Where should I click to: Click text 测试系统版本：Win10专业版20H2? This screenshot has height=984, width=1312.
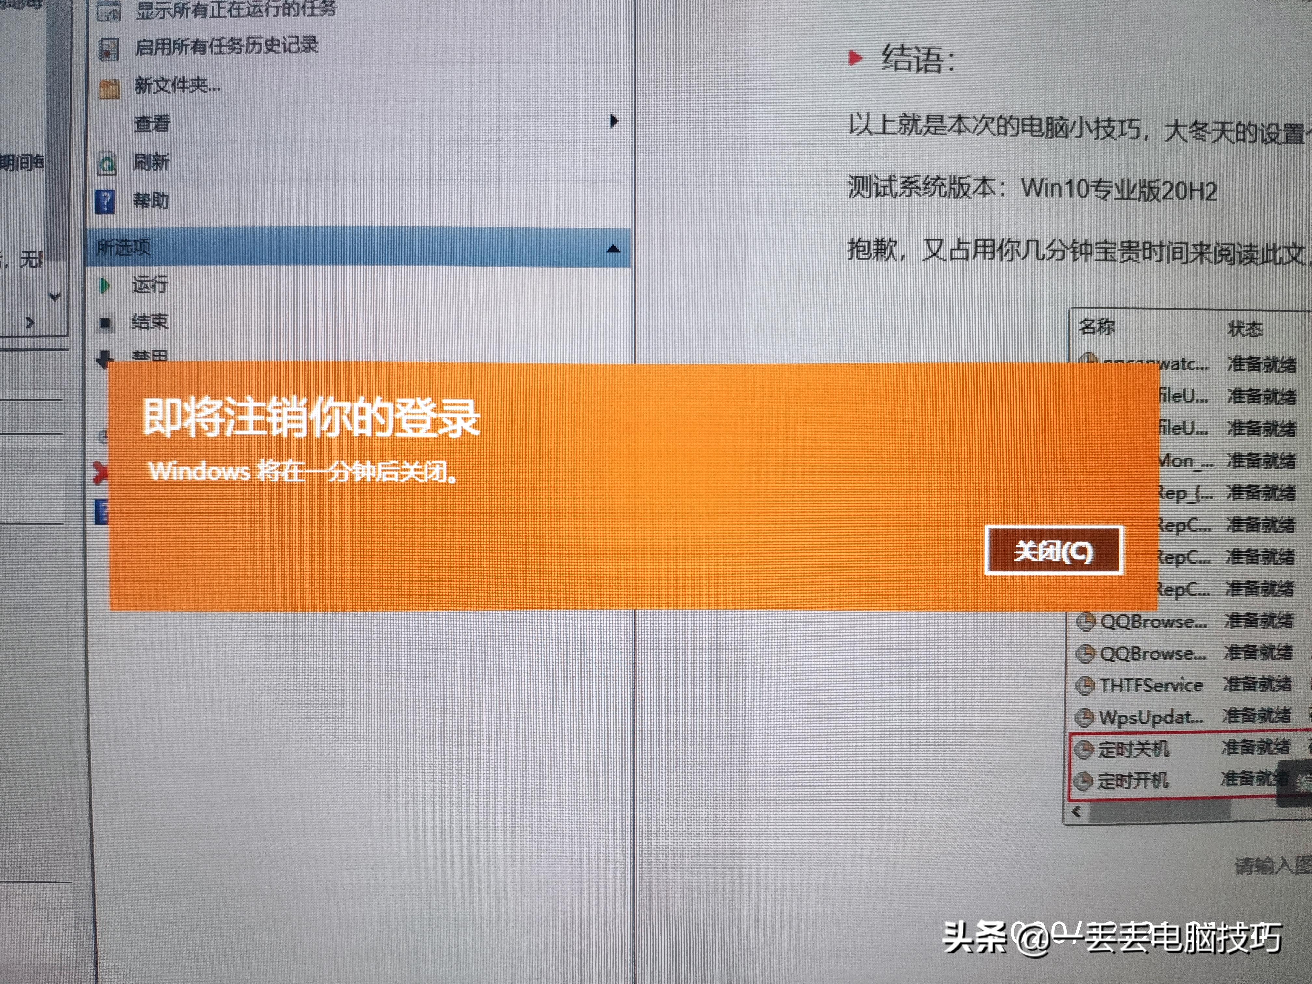(x=1032, y=189)
